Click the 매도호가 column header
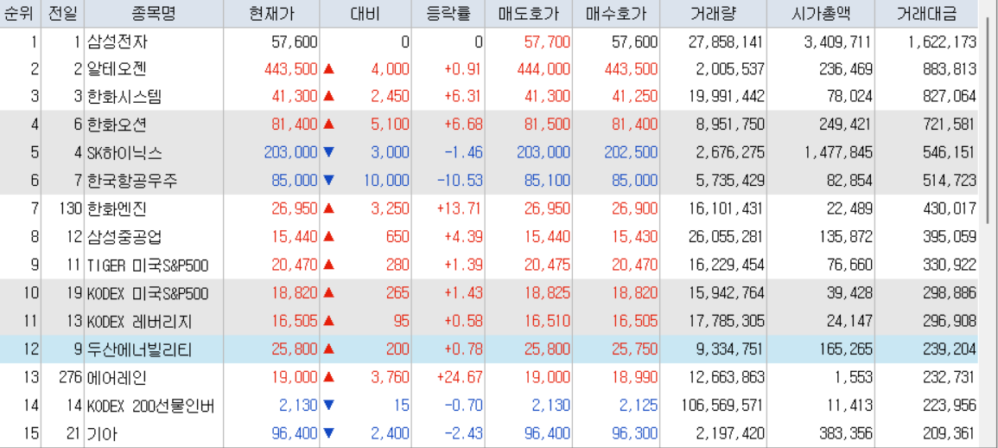This screenshot has width=998, height=448. 529,14
